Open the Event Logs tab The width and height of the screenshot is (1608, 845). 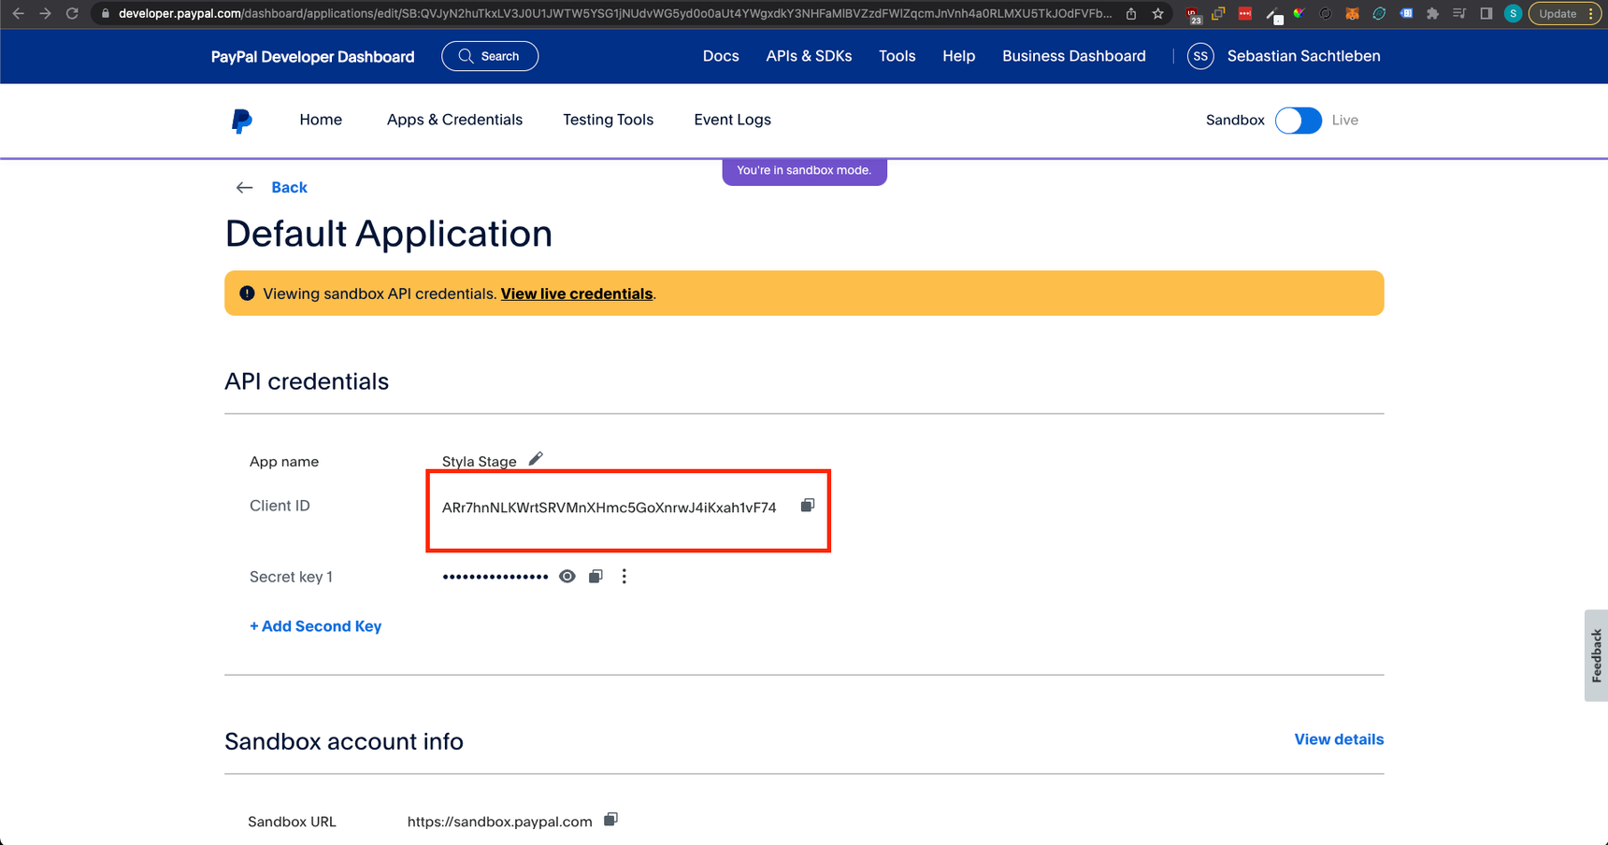click(x=732, y=120)
